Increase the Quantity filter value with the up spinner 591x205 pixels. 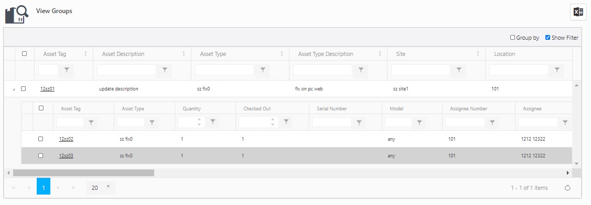(199, 120)
